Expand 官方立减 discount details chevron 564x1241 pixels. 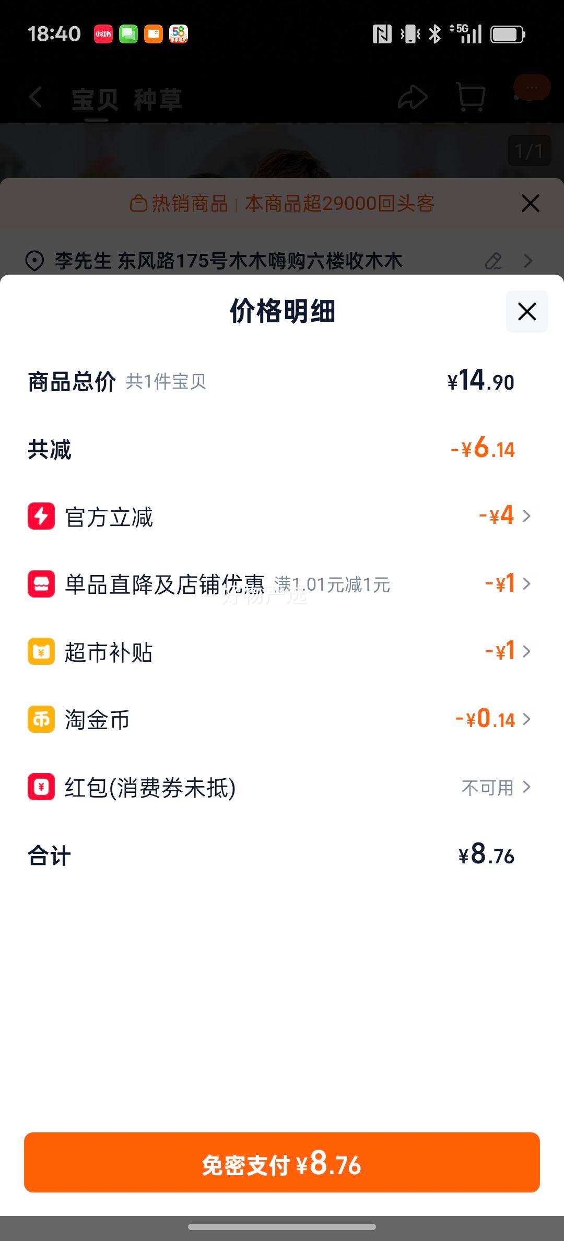[526, 516]
